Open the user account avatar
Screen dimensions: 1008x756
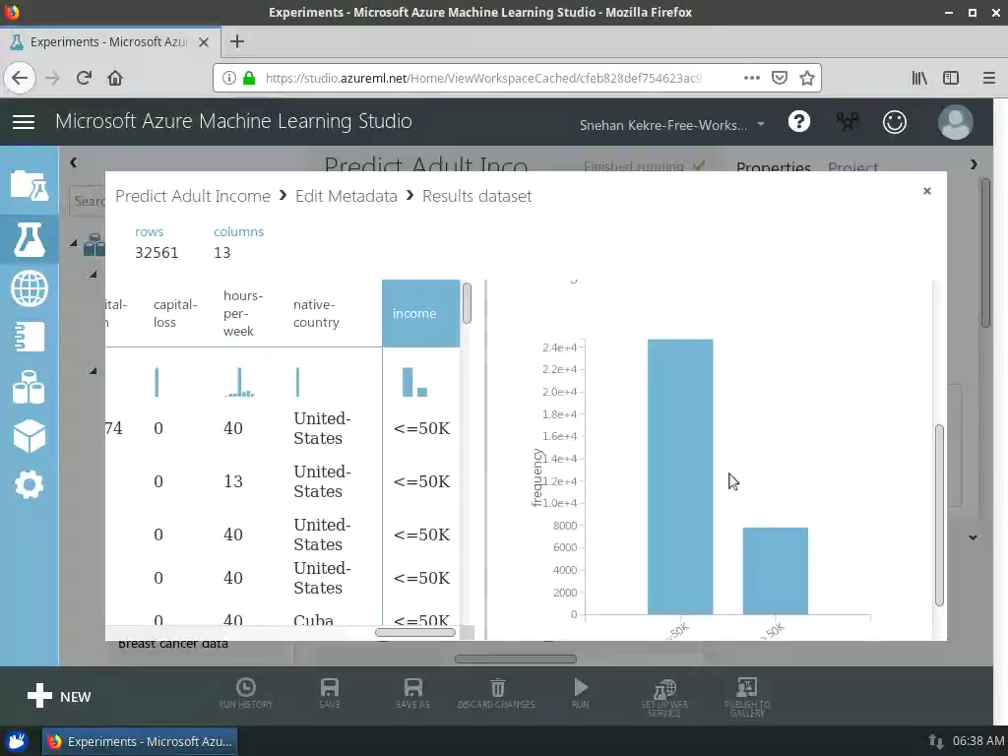955,122
